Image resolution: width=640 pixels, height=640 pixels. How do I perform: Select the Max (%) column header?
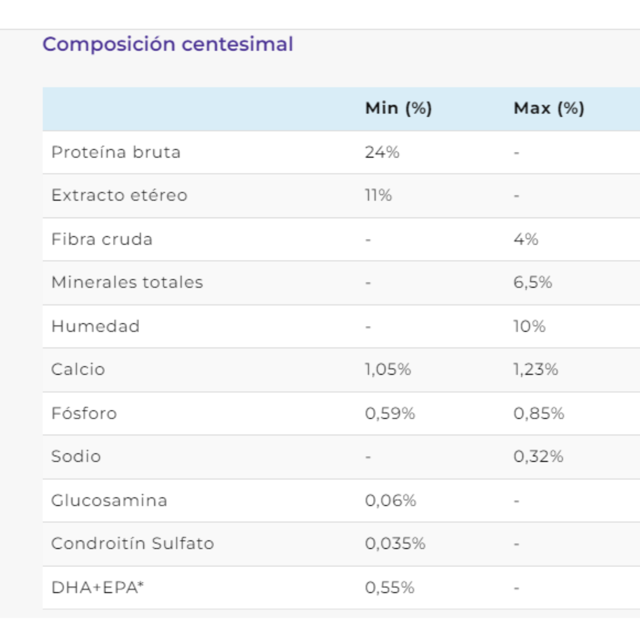549,108
